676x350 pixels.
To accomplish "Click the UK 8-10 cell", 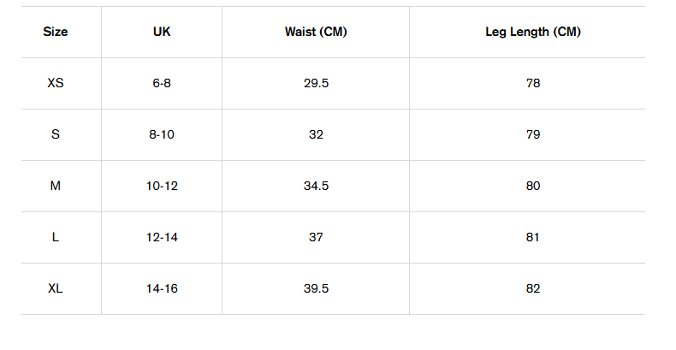I will [162, 134].
